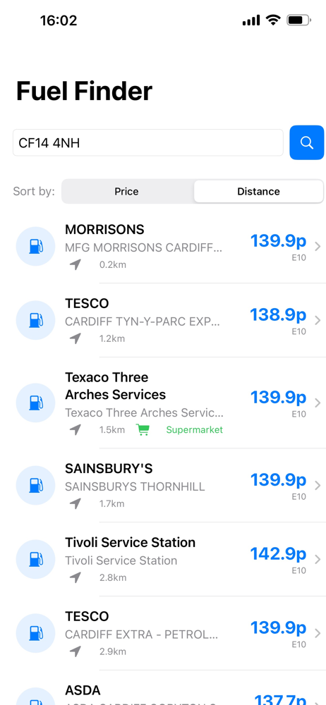This screenshot has width=326, height=705.
Task: Tap the navigation arrow next to 1.7km
Action: click(x=76, y=503)
